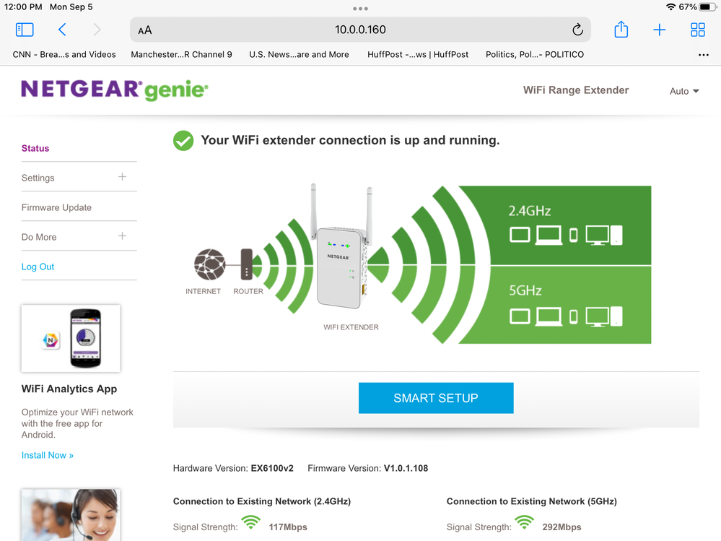Click the SMART SETUP button
The height and width of the screenshot is (541, 721).
436,398
